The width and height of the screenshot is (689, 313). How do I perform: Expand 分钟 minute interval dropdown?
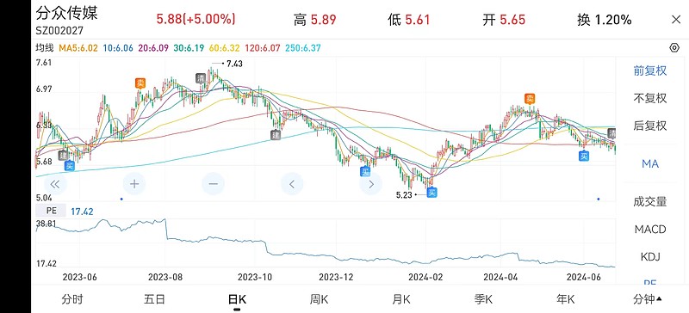coord(648,300)
